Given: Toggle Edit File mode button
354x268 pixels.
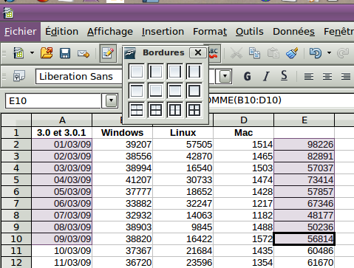Looking at the screenshot, I should [108, 53].
